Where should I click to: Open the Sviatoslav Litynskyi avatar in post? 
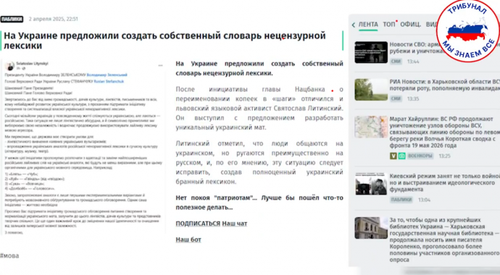tap(10, 66)
